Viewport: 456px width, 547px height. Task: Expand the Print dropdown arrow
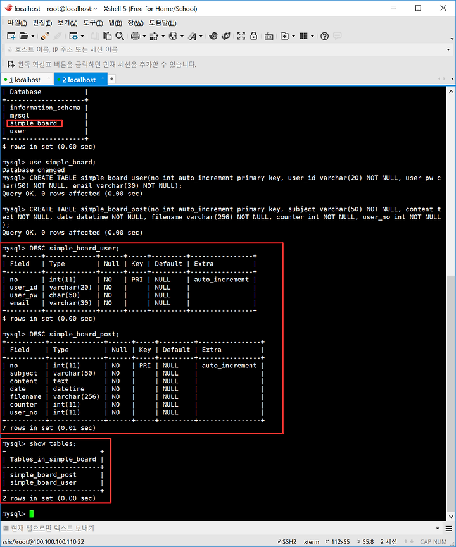144,36
